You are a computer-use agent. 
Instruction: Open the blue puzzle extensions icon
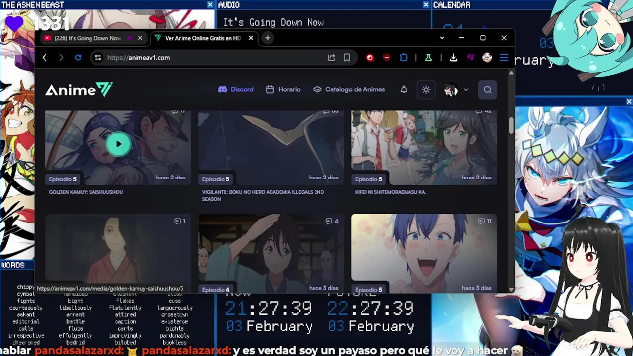click(404, 58)
